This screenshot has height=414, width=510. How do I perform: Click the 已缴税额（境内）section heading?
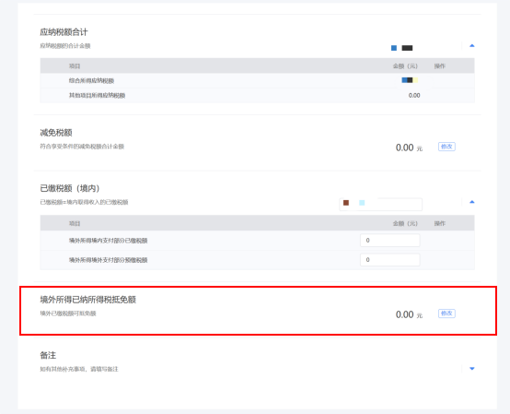point(70,188)
